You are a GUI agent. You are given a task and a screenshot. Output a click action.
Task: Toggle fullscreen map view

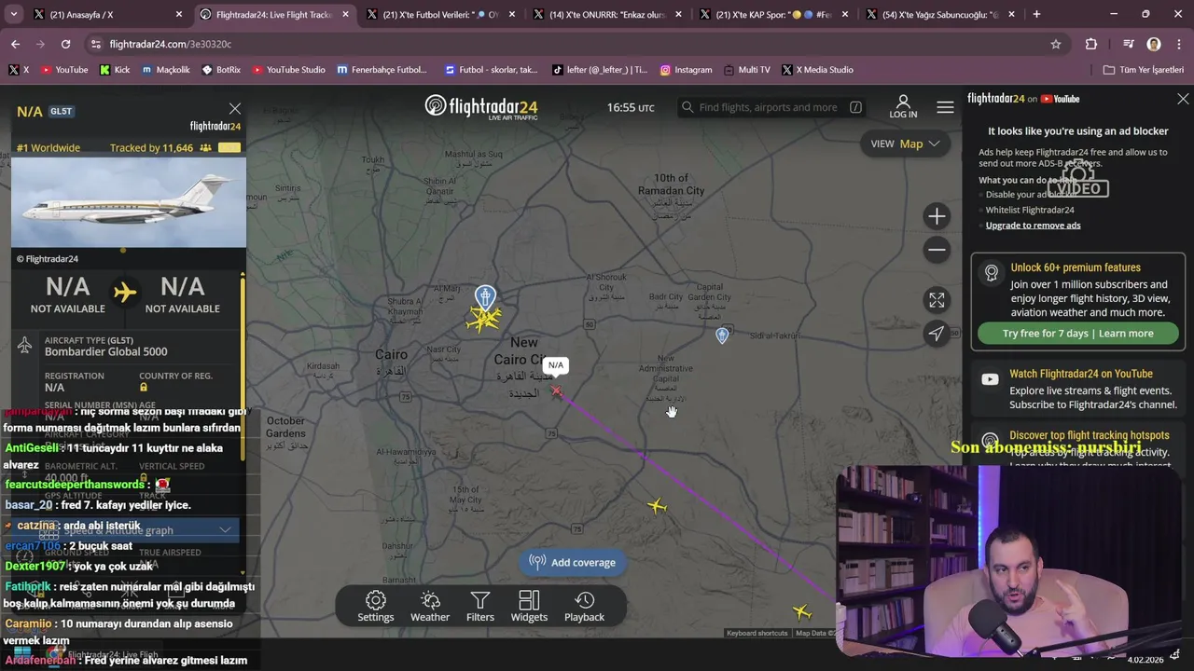[x=937, y=300]
